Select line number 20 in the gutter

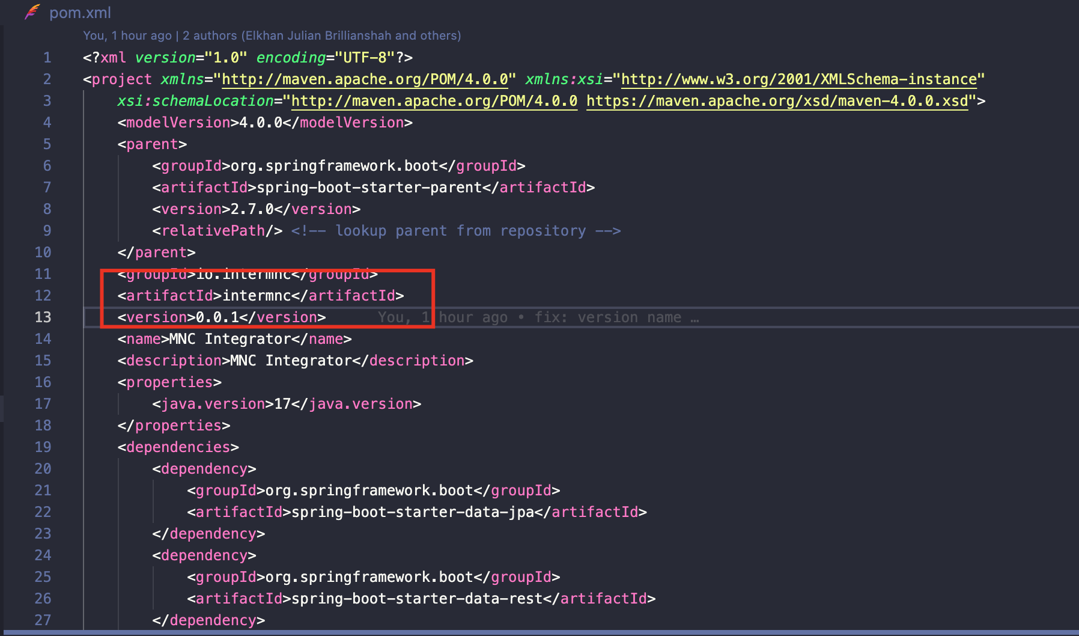point(43,469)
